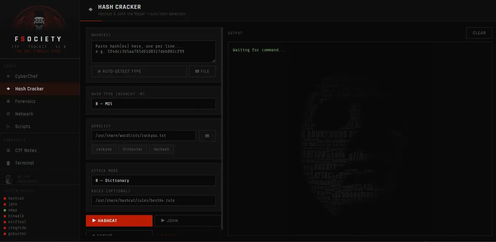Select the rockyou wordlist preset
Screen dimensions: 496x242
tap(104, 149)
